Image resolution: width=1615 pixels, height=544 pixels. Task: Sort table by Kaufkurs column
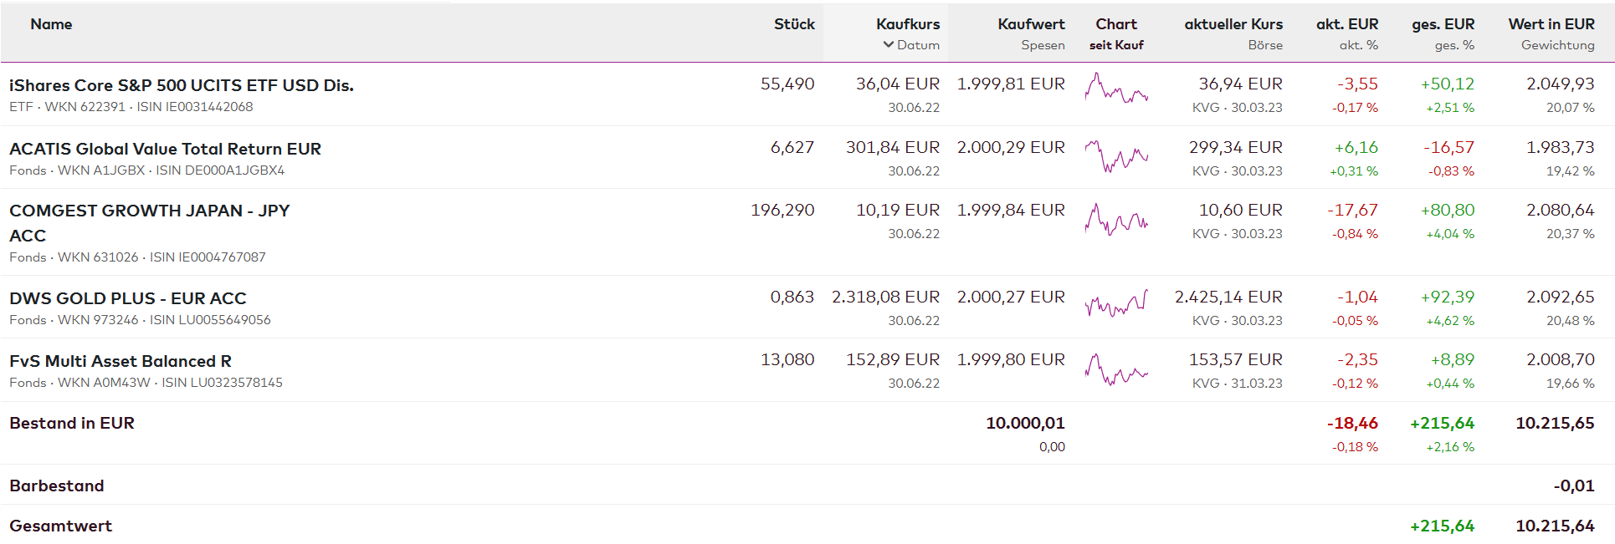[x=908, y=24]
